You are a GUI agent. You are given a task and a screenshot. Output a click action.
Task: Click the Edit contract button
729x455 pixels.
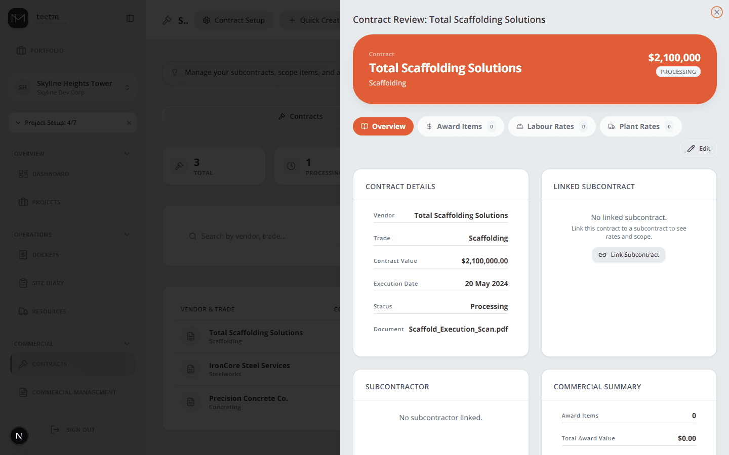pyautogui.click(x=699, y=149)
